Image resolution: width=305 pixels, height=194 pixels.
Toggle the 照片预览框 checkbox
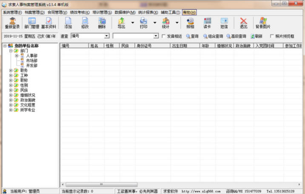[x=272, y=36]
